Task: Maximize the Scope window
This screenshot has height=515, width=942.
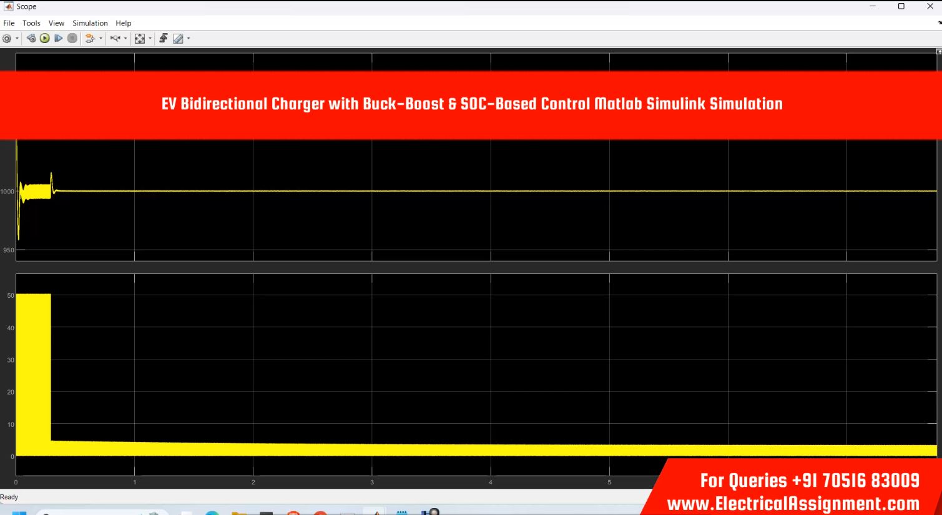Action: point(901,6)
